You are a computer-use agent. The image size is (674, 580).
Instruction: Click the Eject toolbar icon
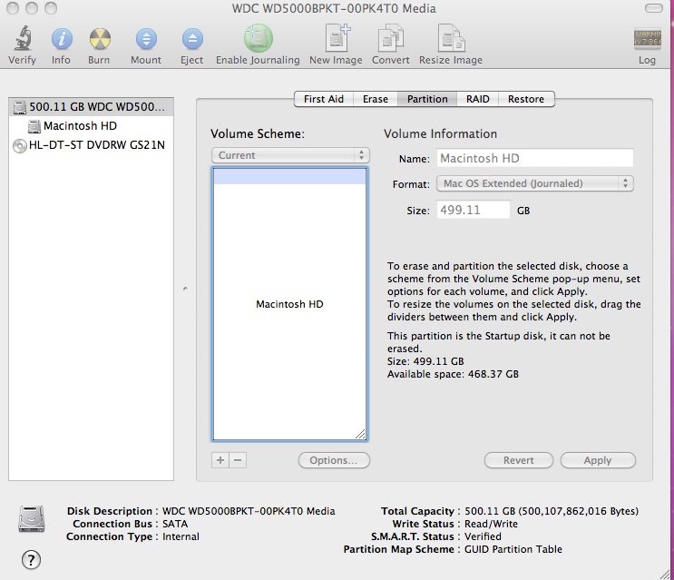(x=191, y=39)
